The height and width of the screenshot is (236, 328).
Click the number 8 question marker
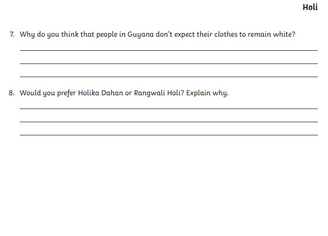click(x=12, y=93)
